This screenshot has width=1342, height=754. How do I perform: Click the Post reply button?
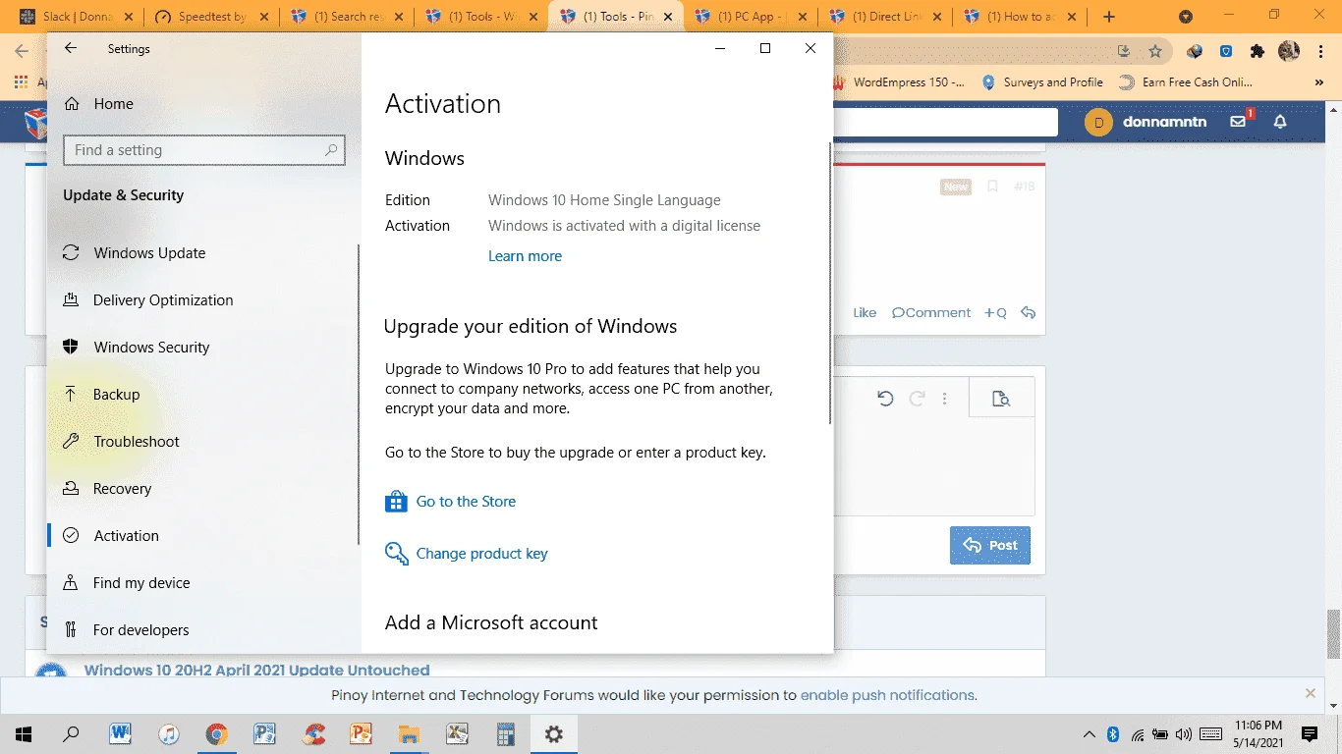(990, 546)
